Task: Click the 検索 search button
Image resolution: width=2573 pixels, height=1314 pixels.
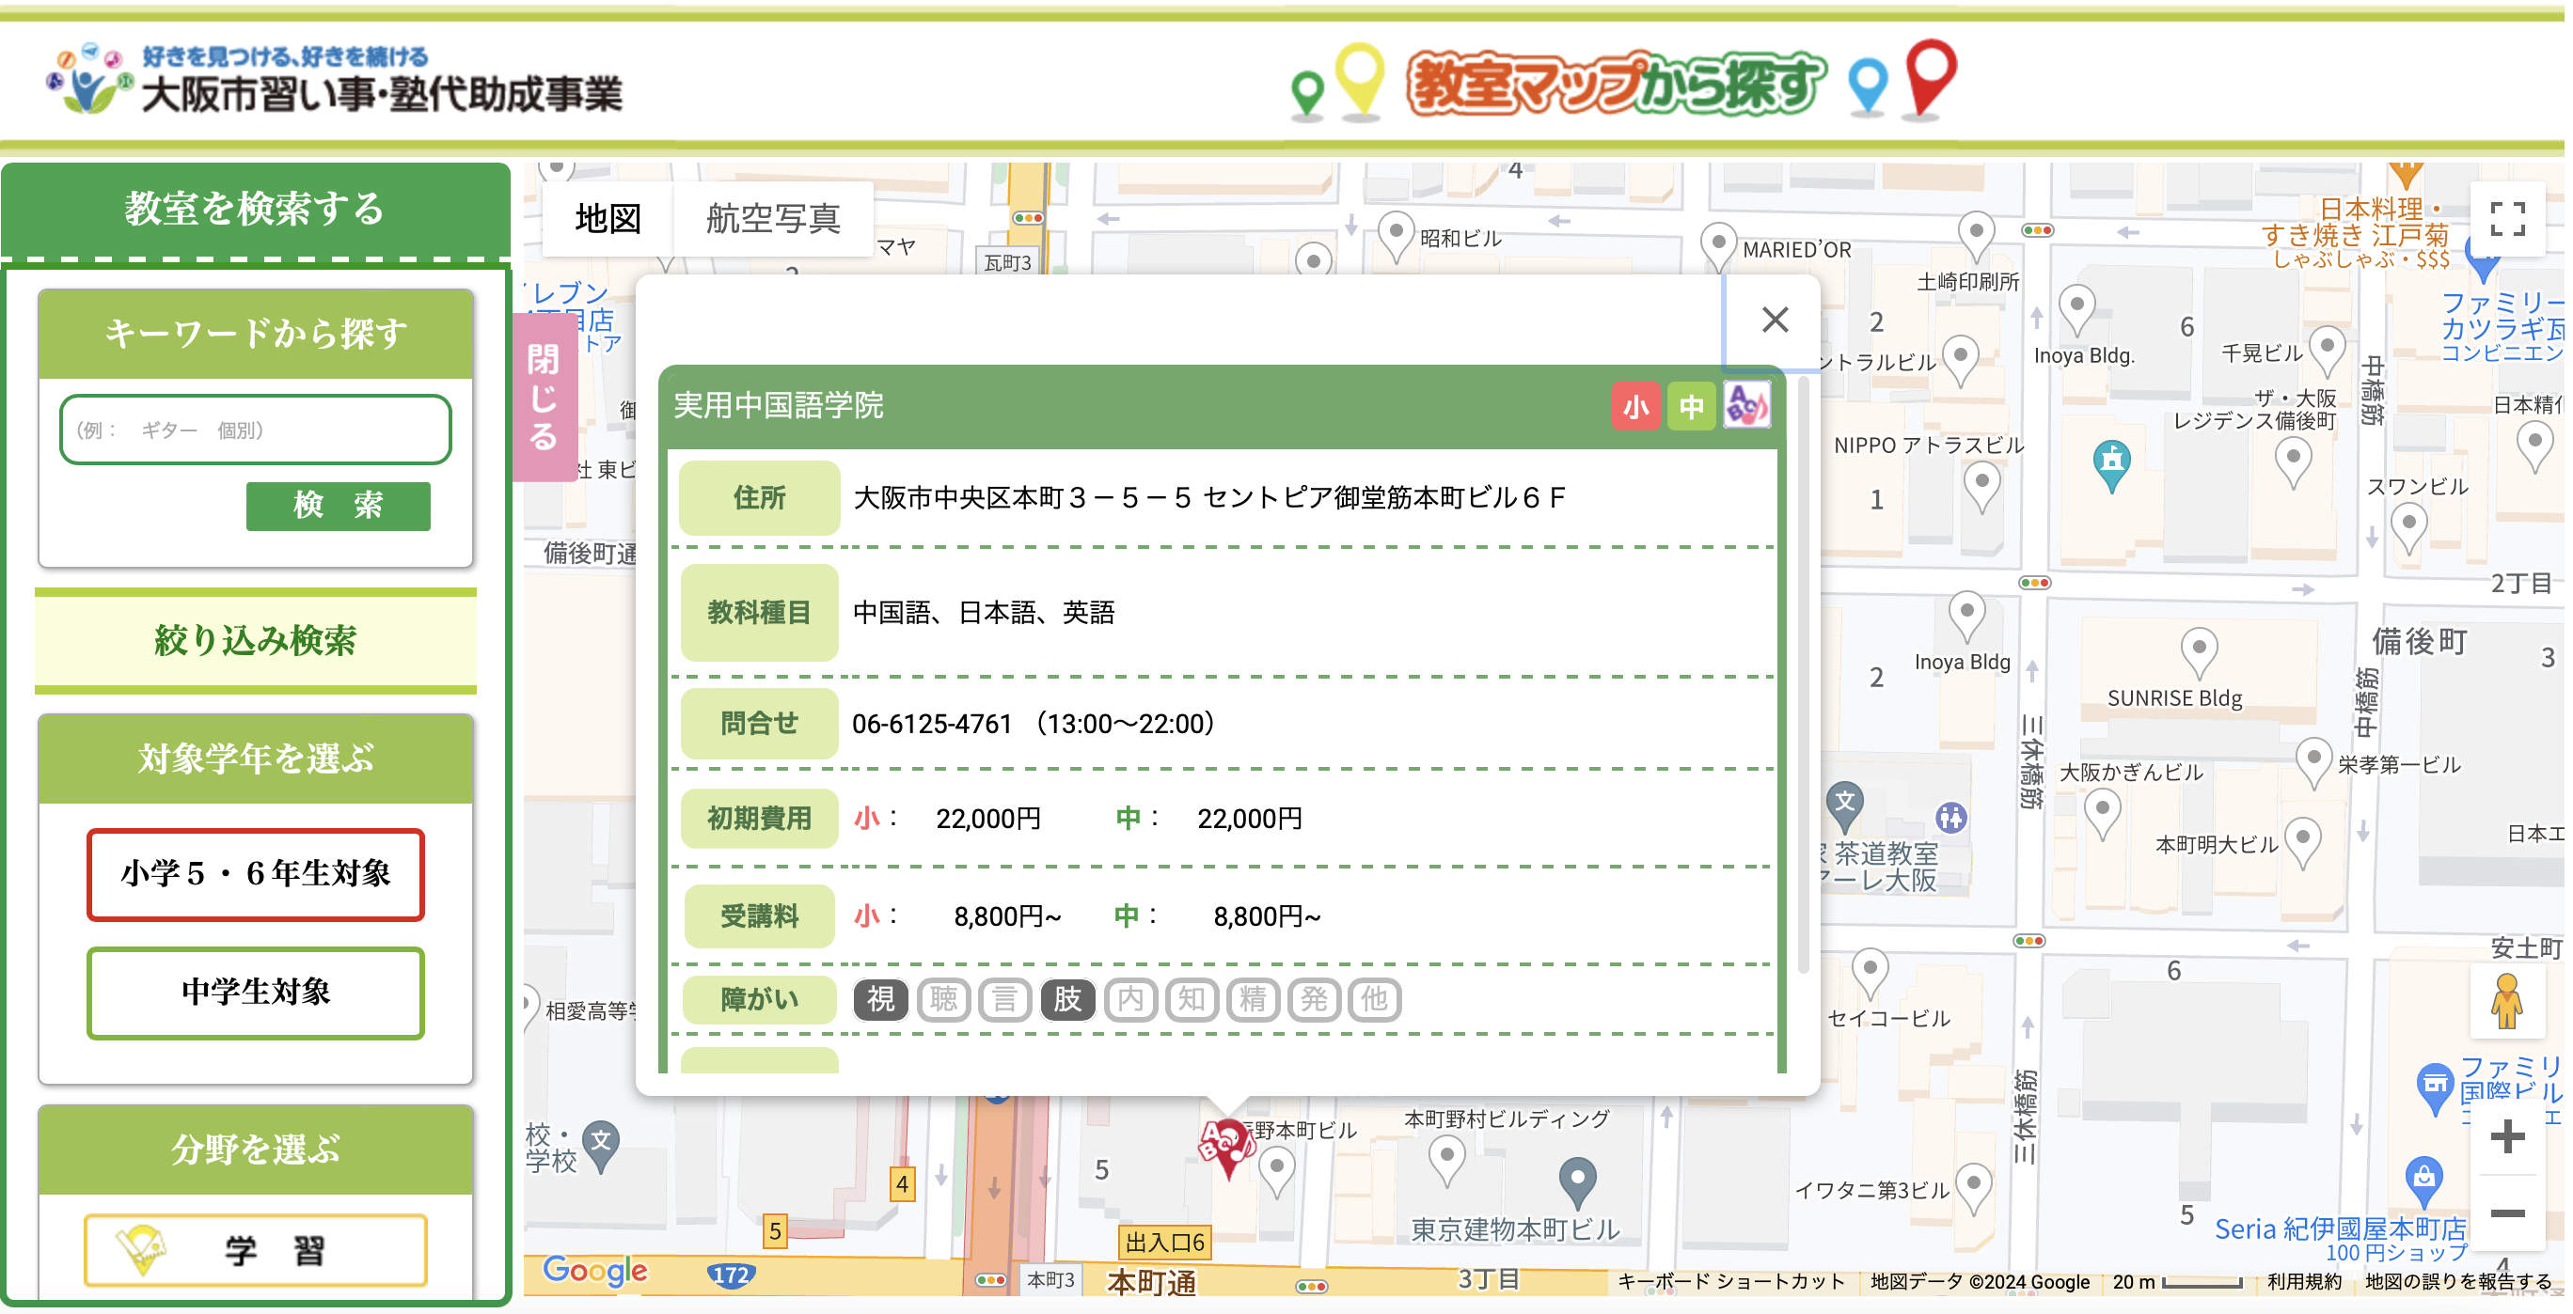Action: tap(338, 506)
